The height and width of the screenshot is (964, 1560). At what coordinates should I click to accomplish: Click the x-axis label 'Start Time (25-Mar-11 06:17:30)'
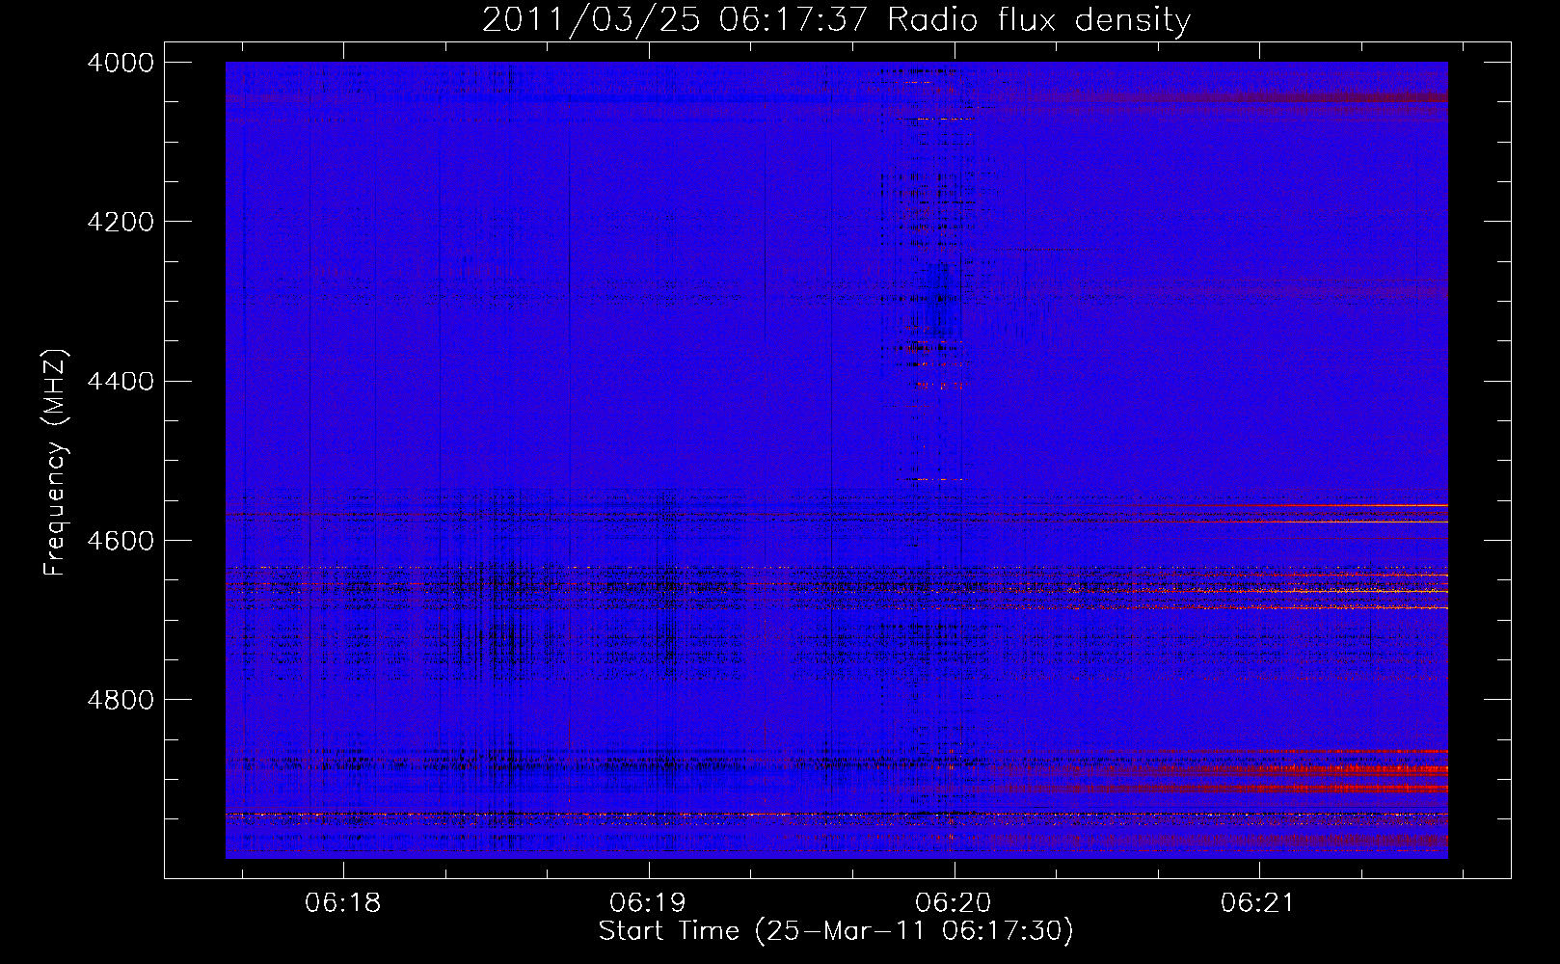pos(836,931)
